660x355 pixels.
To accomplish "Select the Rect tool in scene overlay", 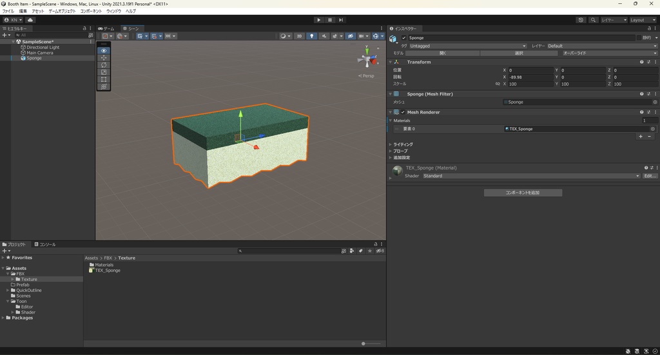I will tap(104, 79).
